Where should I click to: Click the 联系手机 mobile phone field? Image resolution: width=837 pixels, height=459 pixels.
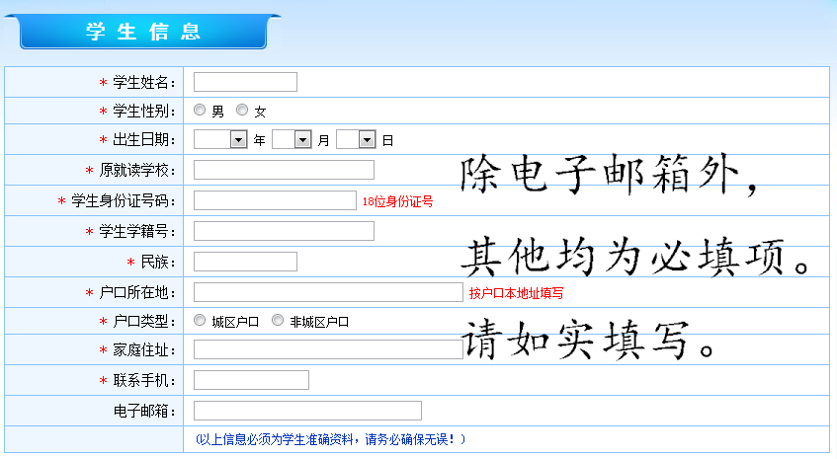coord(251,380)
